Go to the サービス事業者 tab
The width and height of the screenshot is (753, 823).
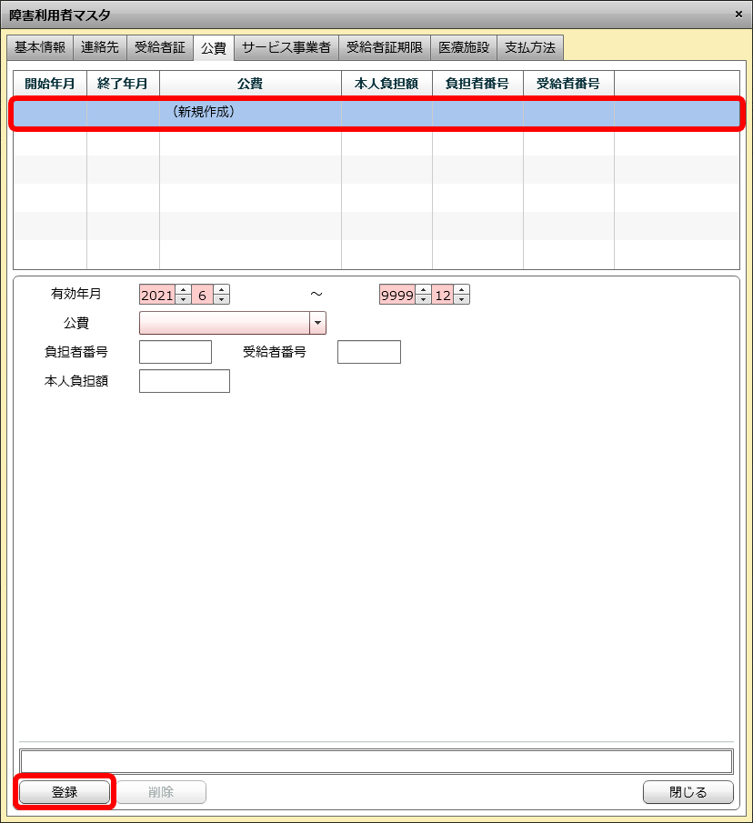click(x=286, y=47)
